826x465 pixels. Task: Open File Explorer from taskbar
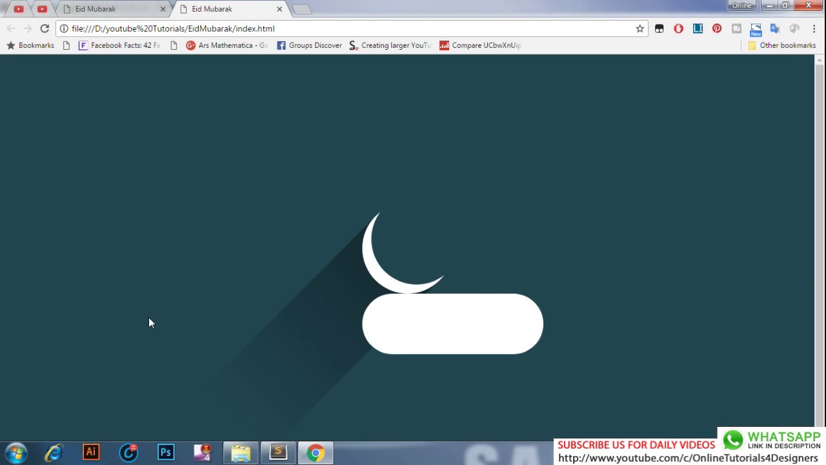[x=241, y=453]
